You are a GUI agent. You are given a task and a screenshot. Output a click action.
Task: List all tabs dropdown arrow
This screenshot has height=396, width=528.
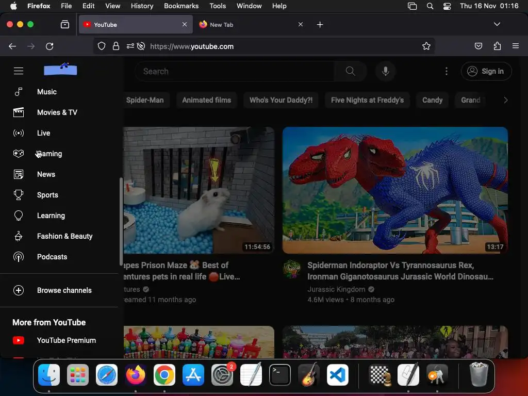click(x=497, y=24)
